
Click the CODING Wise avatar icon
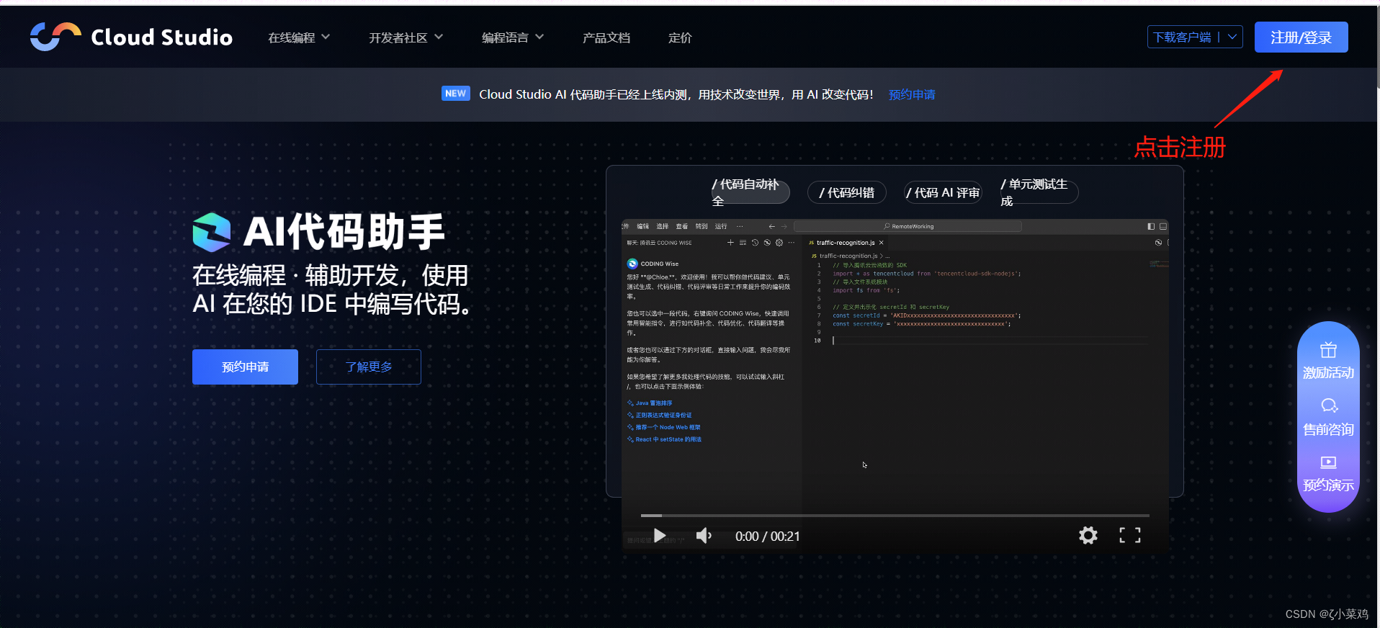(x=632, y=264)
